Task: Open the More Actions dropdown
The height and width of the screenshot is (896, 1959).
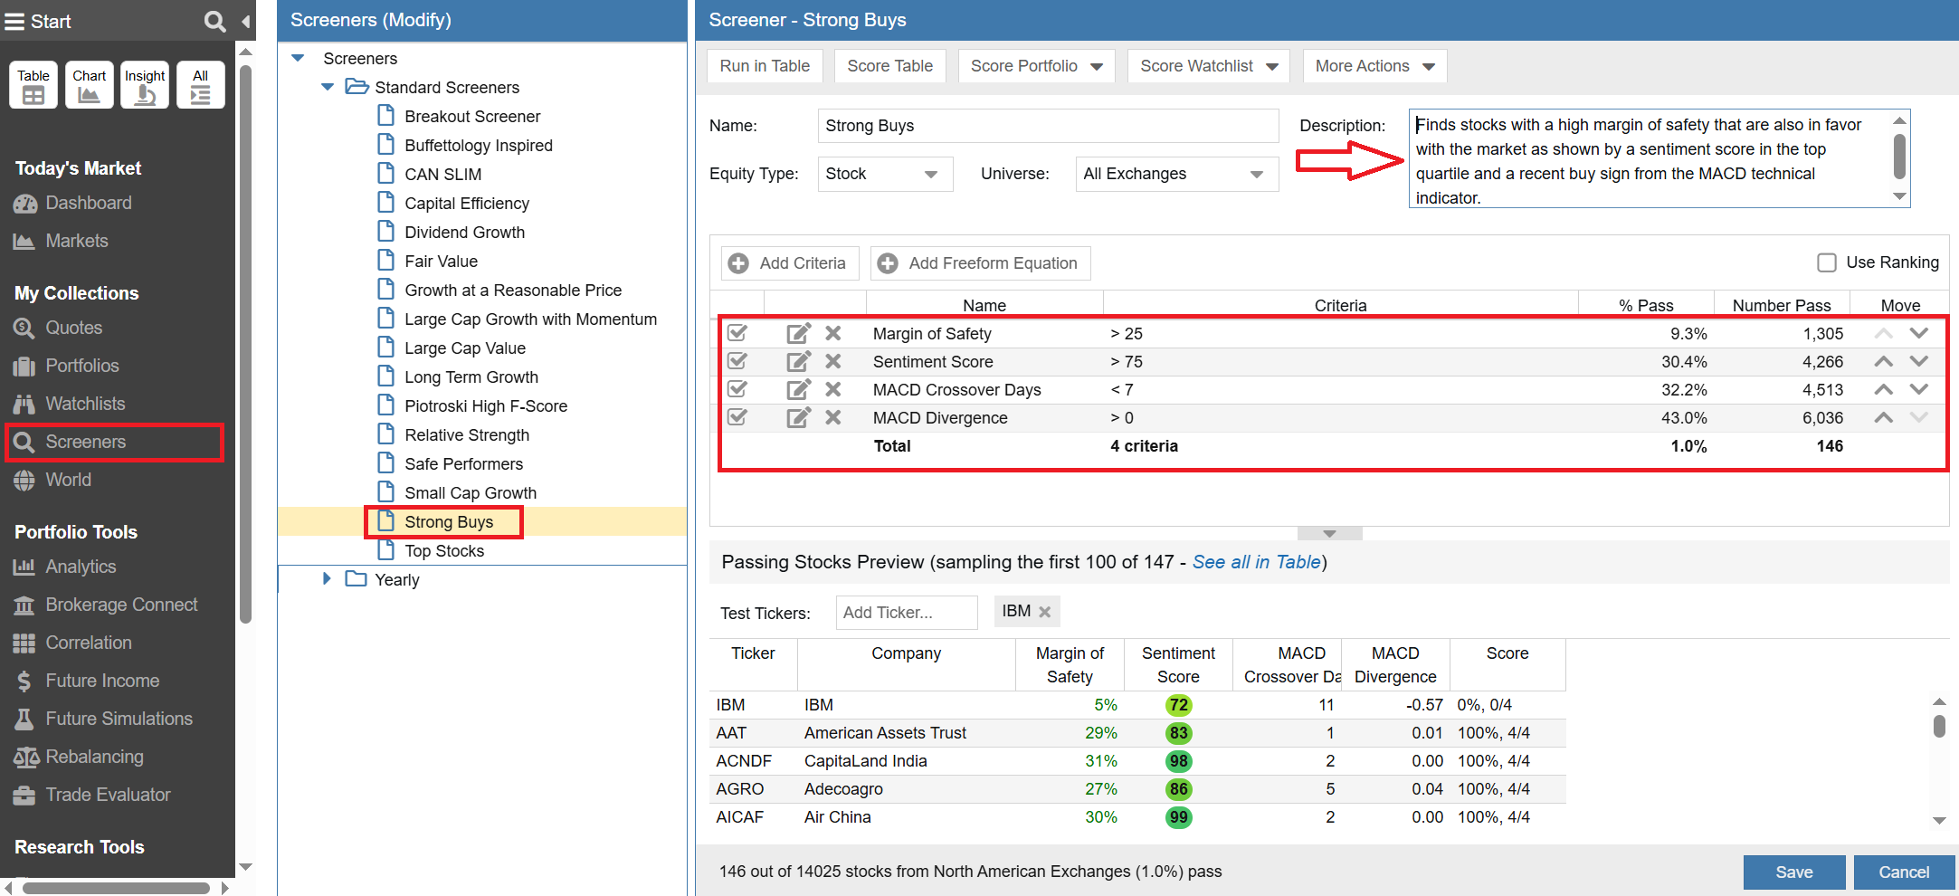Action: click(1374, 66)
